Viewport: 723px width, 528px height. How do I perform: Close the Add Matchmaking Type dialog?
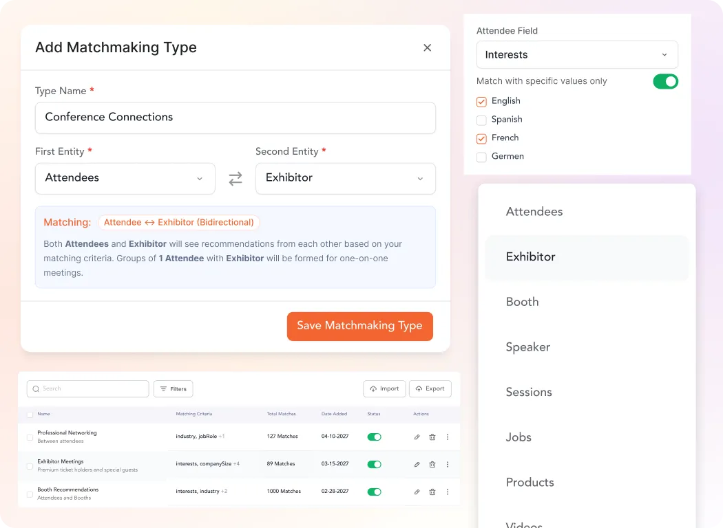(x=427, y=47)
